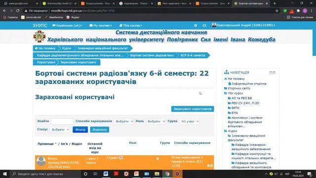The width and height of the screenshot is (316, 178).
Task: Click the Очистити button
Action: 100,130
